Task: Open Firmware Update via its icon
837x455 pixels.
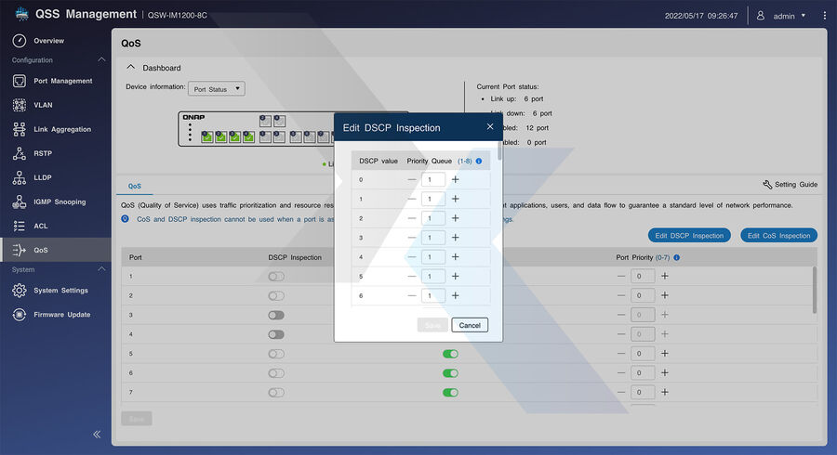Action: [x=20, y=315]
